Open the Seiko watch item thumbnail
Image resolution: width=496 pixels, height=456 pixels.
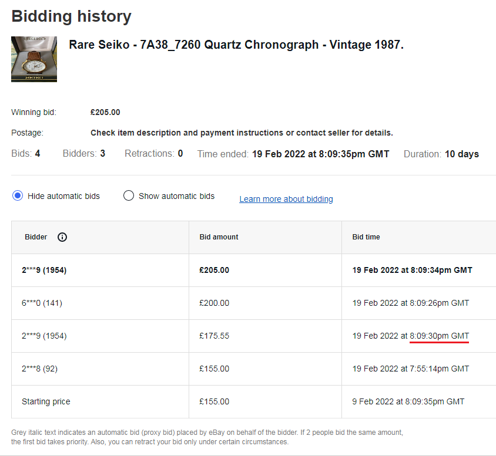tap(33, 59)
